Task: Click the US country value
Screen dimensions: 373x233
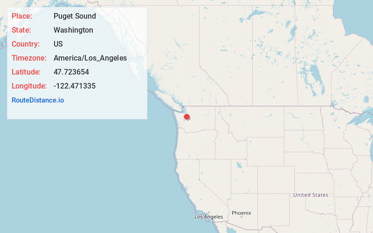Action: click(58, 44)
